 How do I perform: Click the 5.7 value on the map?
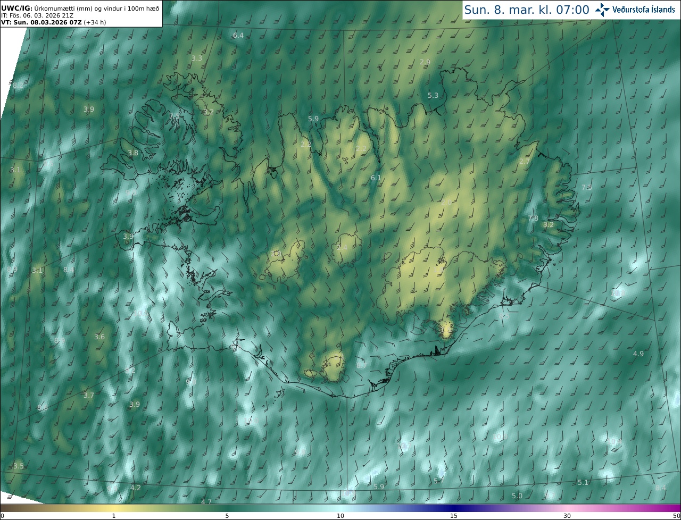439,481
